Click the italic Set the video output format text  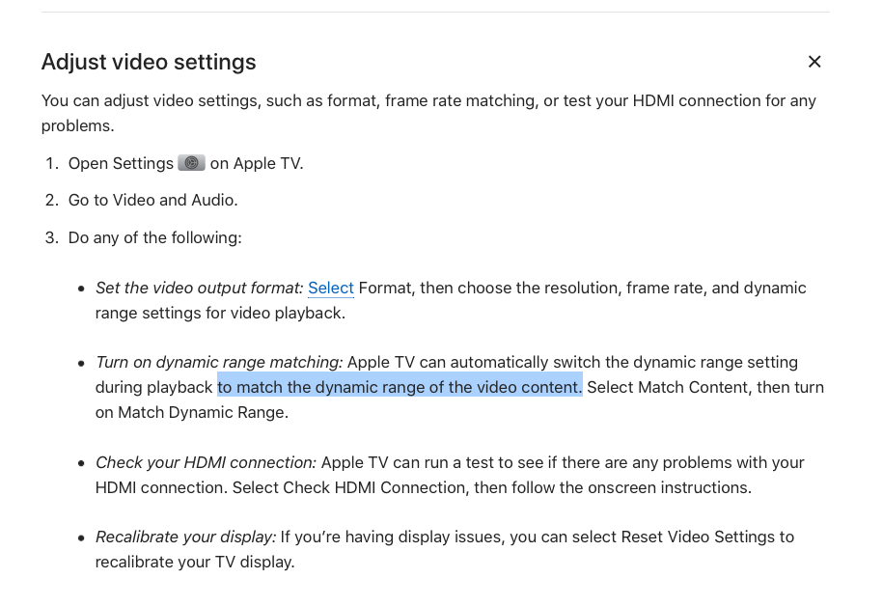[199, 288]
